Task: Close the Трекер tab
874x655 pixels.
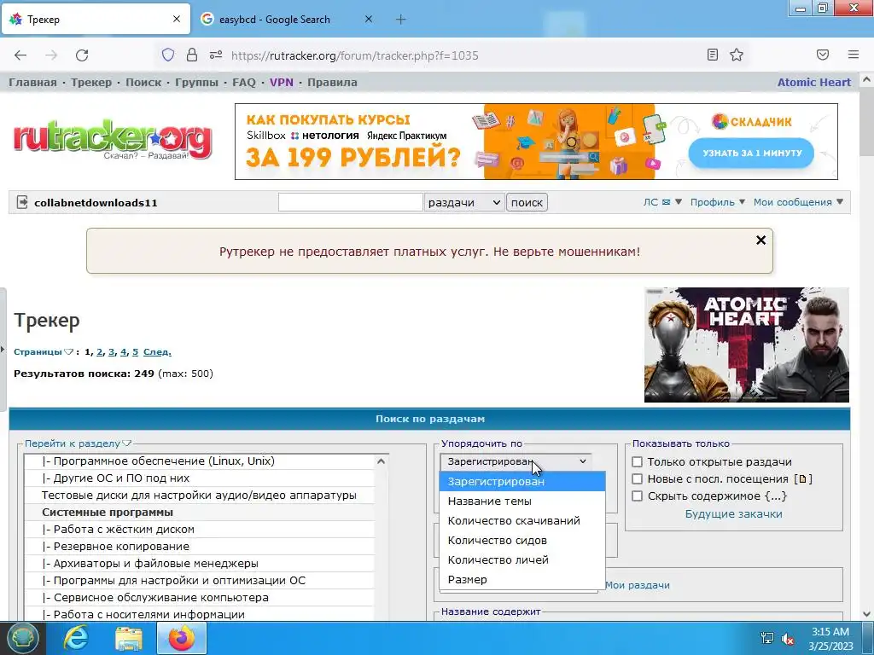Action: [177, 19]
